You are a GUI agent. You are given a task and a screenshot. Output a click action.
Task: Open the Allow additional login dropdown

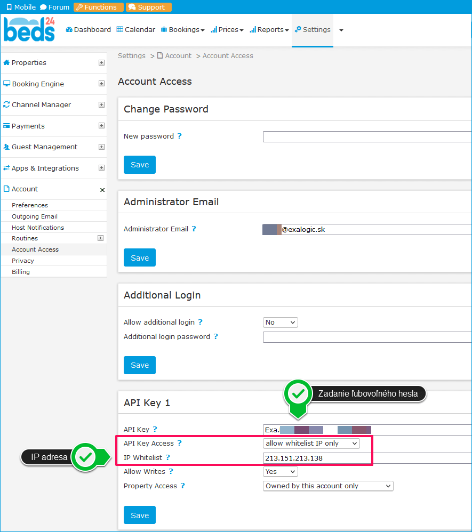[x=281, y=323]
